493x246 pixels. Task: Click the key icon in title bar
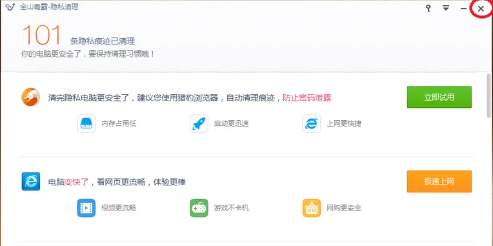pyautogui.click(x=428, y=8)
